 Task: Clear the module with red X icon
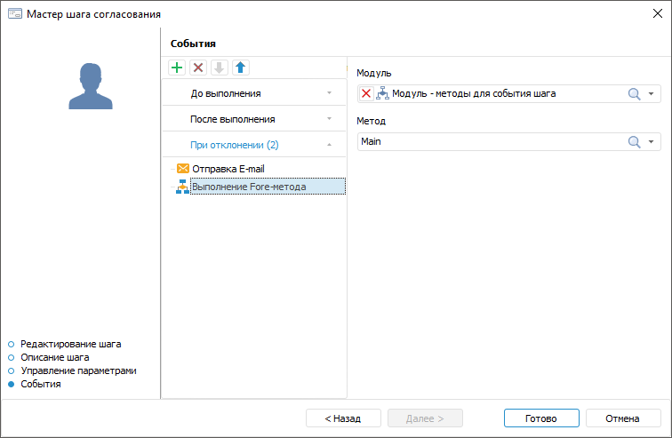coord(366,93)
